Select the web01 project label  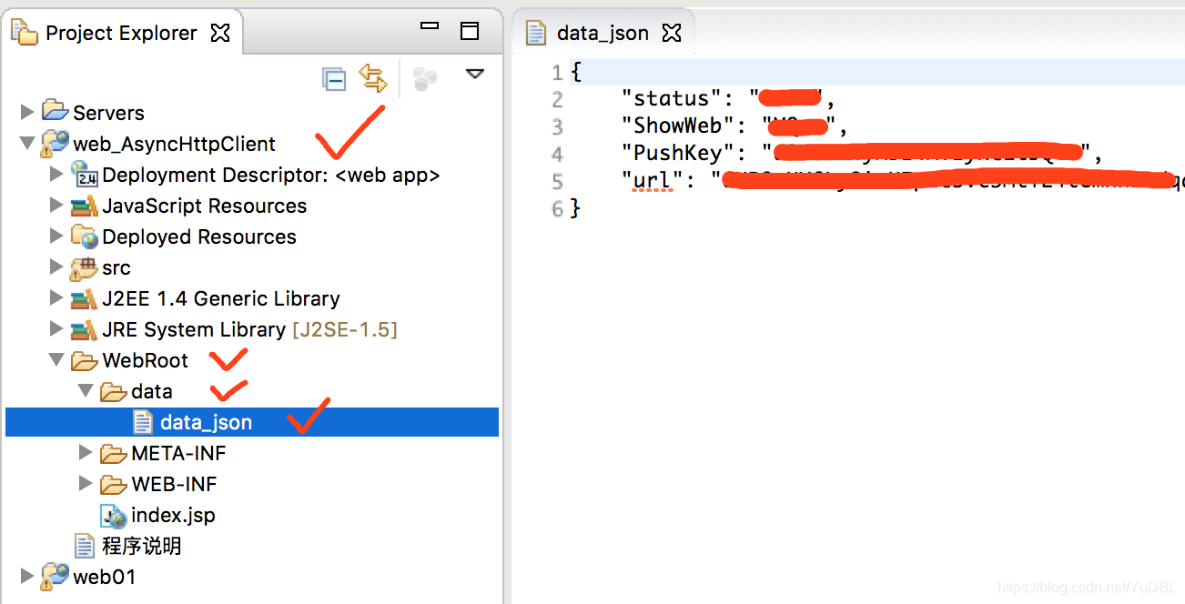point(104,577)
